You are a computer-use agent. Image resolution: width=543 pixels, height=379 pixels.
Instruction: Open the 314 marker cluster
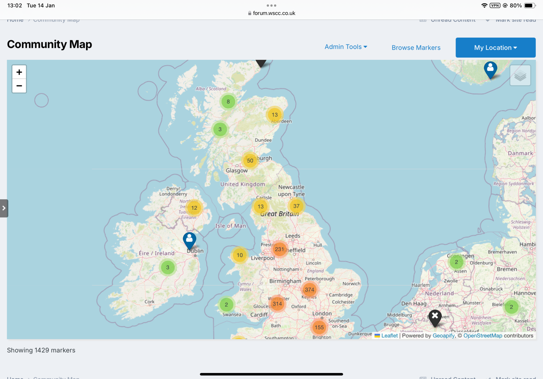coord(277,304)
